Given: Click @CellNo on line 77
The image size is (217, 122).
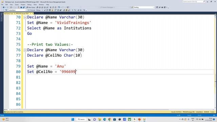Looking at the screenshot, I should click(x=54, y=55).
